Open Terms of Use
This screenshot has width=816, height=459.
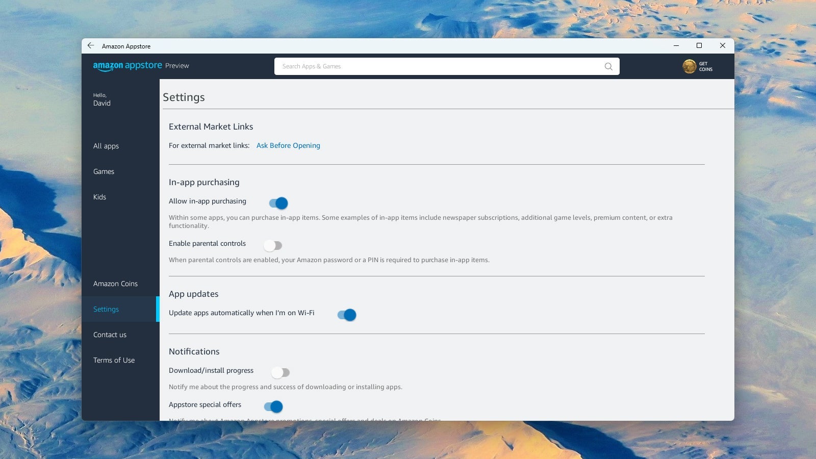114,360
